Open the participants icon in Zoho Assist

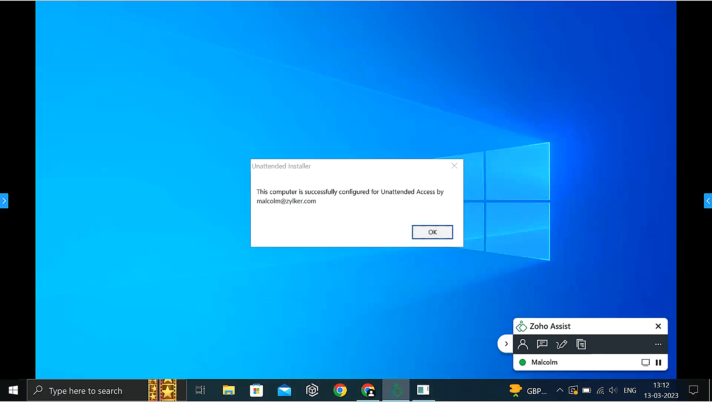coord(522,344)
